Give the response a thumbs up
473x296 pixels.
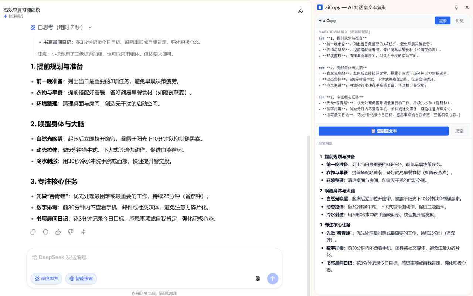[x=58, y=232]
